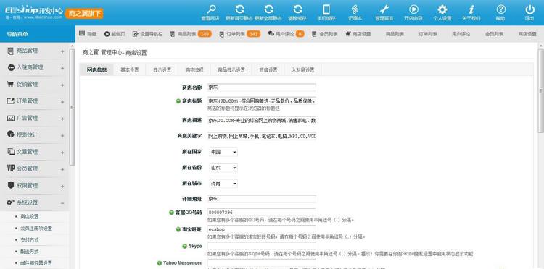Switch to the 基本设置 tab

[130, 69]
